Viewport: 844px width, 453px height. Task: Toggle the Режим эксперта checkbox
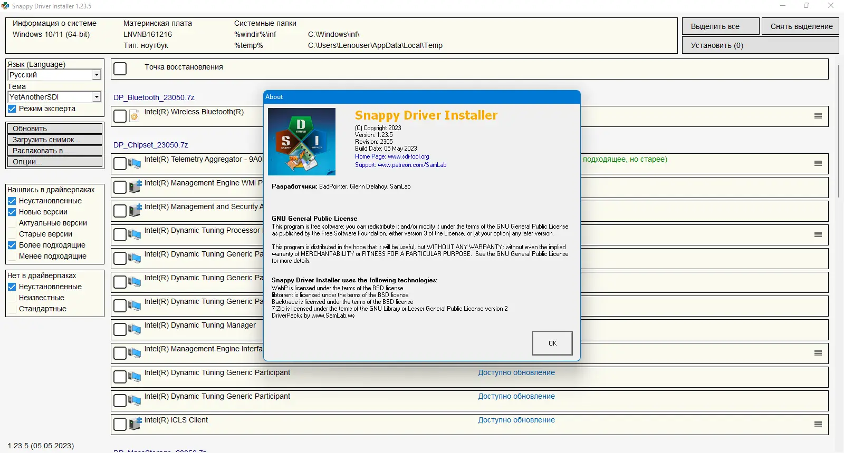click(12, 109)
